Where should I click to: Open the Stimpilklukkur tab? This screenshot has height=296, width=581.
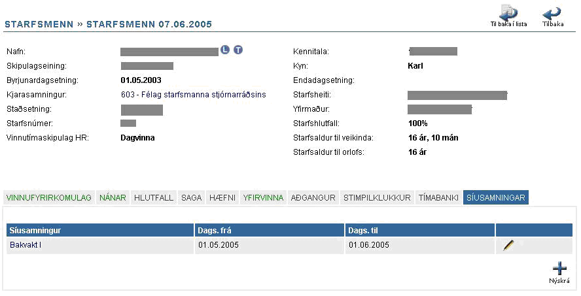tap(377, 197)
